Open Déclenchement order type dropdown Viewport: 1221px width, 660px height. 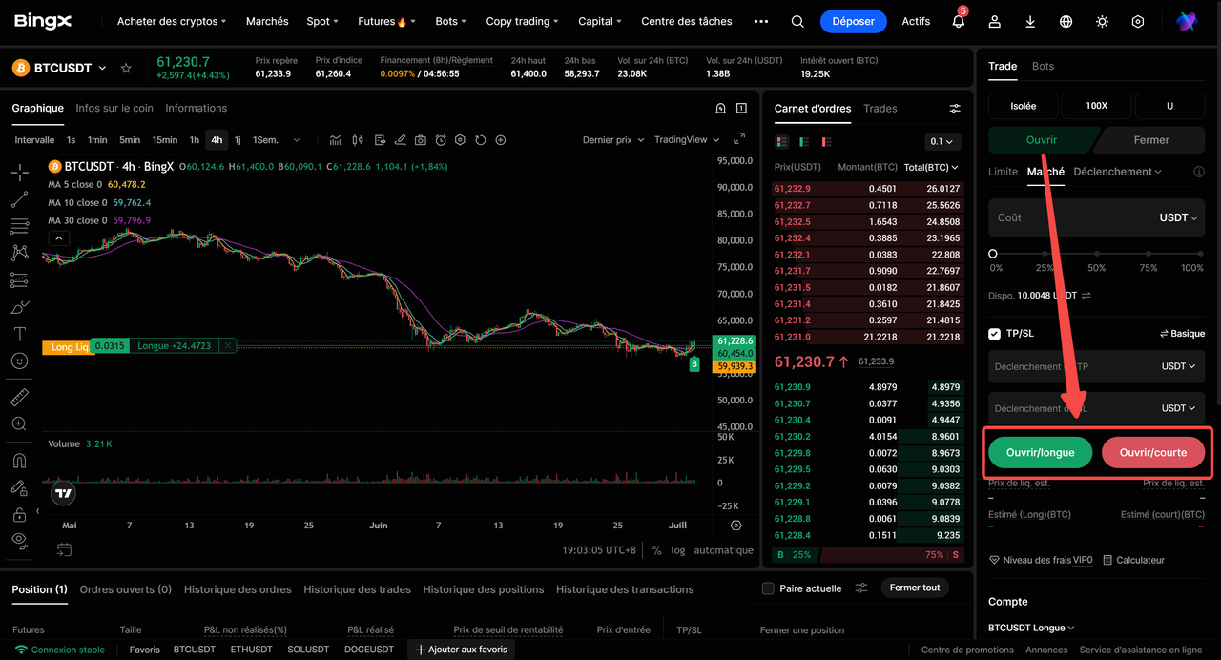click(1118, 172)
